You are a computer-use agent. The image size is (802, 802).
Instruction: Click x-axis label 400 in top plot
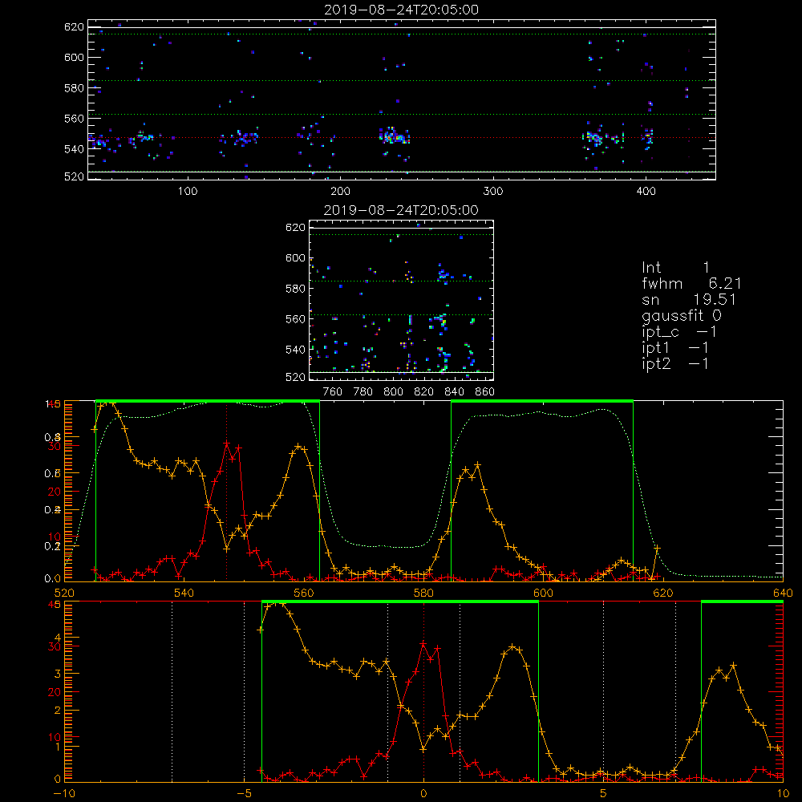pos(646,192)
